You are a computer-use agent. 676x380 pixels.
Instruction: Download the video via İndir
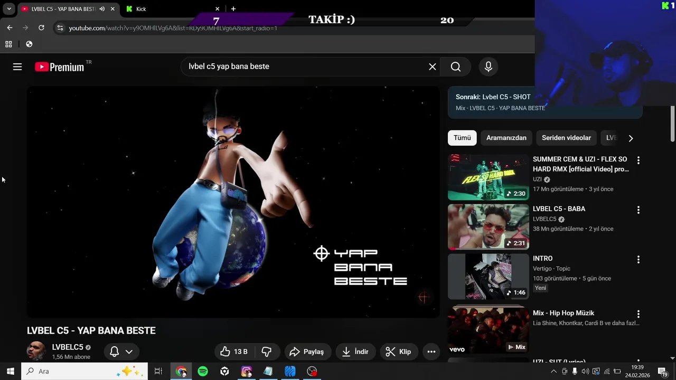coord(355,351)
